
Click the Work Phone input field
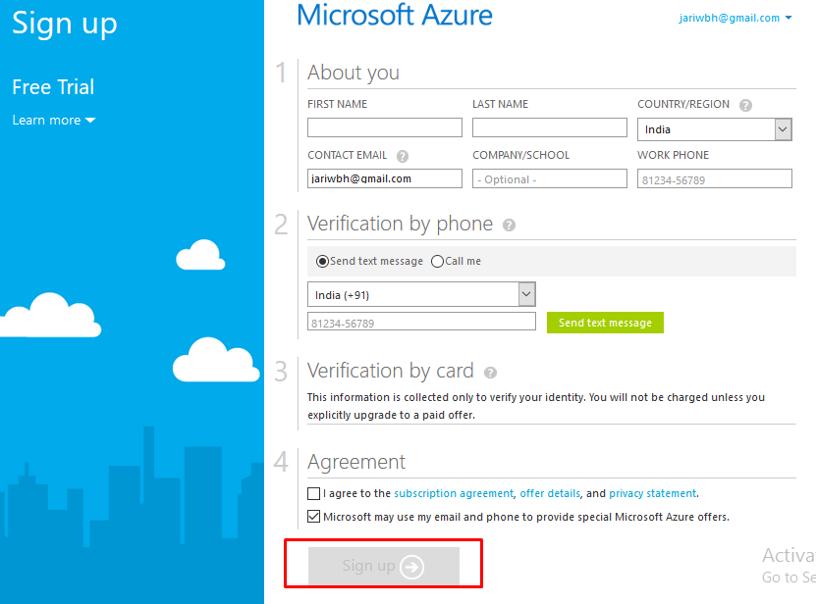pyautogui.click(x=715, y=178)
